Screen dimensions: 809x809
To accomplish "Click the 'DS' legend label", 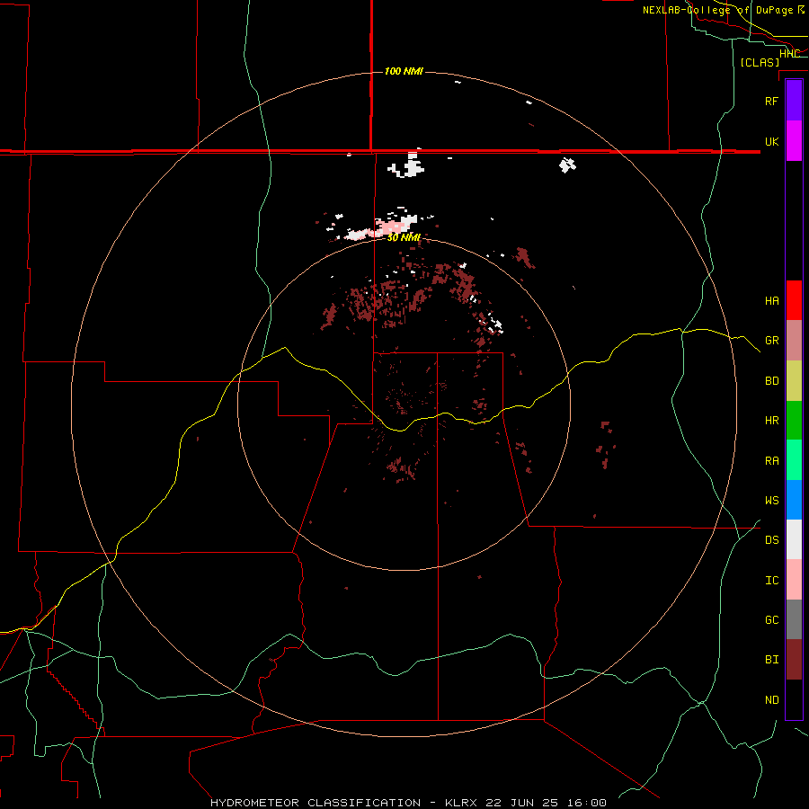I will coord(771,540).
